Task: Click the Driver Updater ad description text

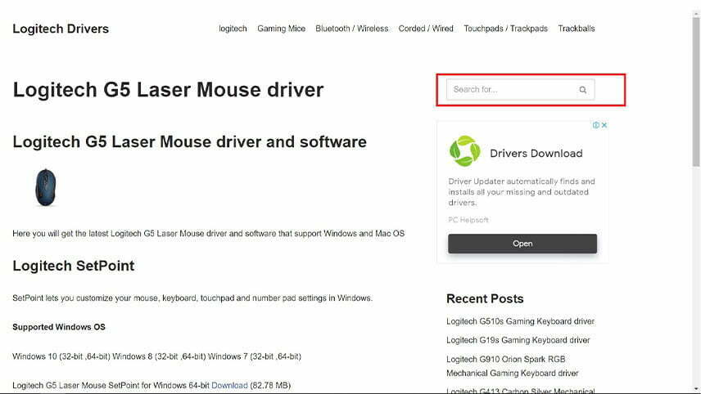Action: coord(522,192)
